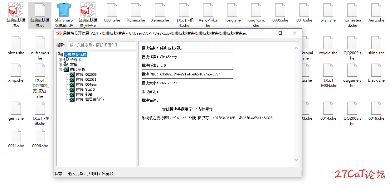Select the itunes.she file icon
390x187 pixels.
click(136, 11)
